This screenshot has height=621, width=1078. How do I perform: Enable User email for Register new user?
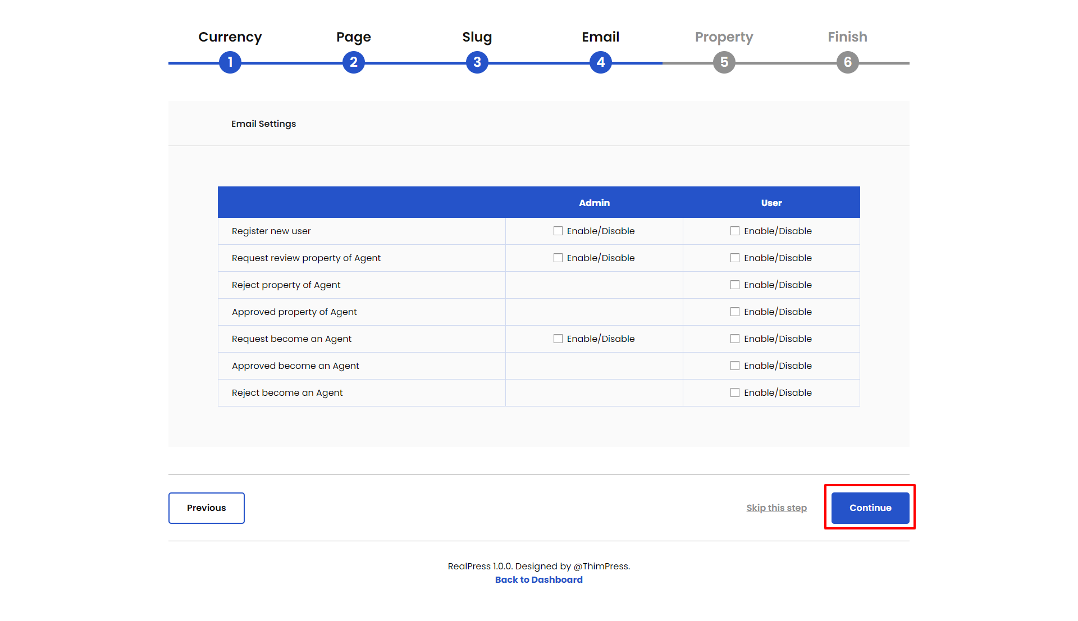735,231
